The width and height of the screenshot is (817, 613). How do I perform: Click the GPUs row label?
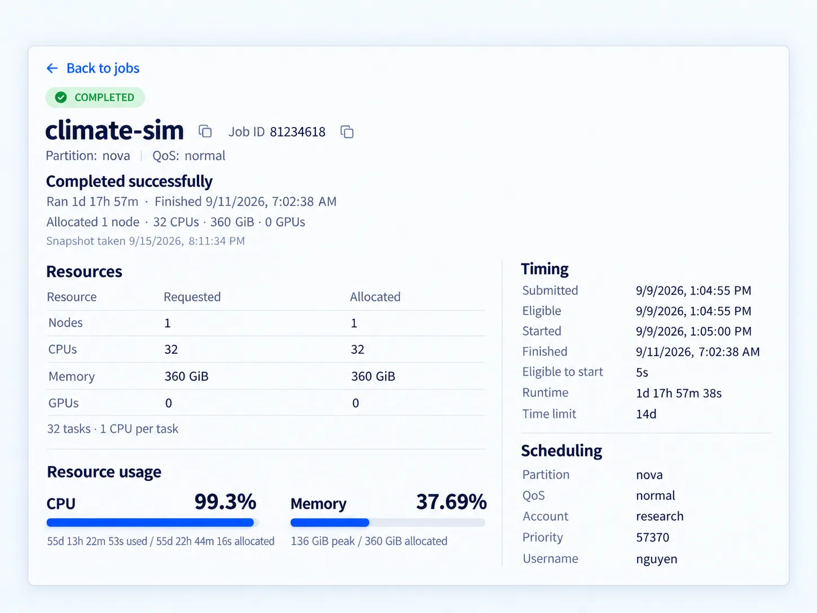(63, 403)
